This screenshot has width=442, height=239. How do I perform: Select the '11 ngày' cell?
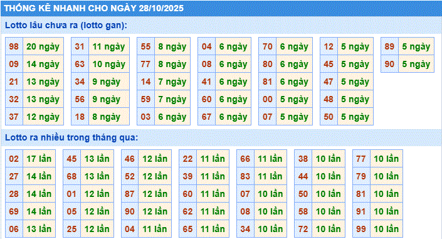click(109, 46)
